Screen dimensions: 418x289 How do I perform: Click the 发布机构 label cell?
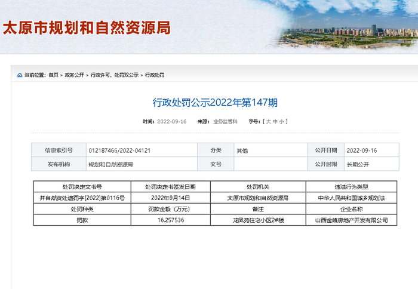(x=59, y=164)
